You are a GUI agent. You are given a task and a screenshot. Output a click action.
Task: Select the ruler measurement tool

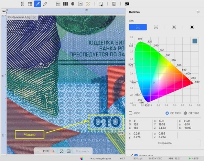click(x=23, y=4)
